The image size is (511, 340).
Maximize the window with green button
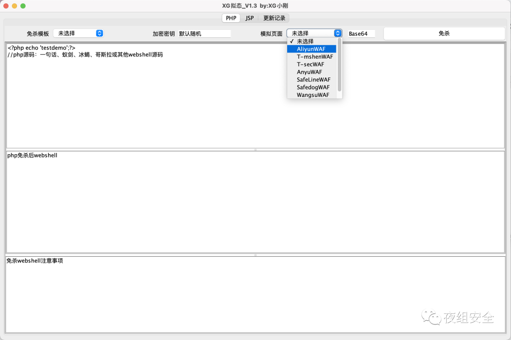(23, 6)
